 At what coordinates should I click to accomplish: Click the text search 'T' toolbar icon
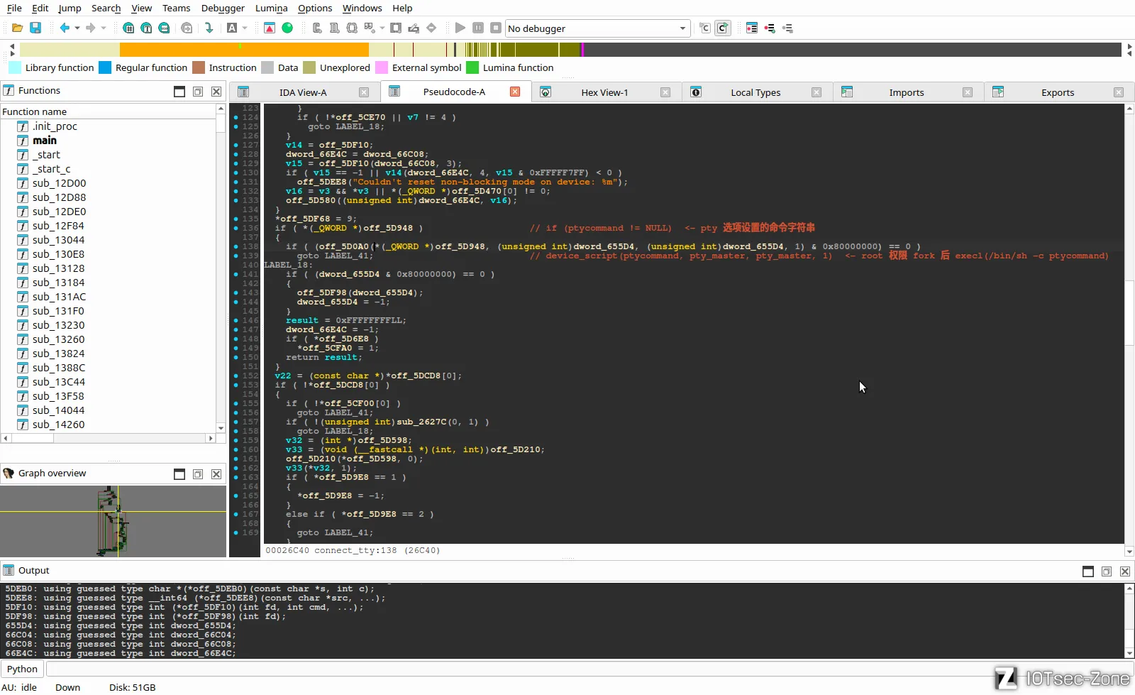146,28
